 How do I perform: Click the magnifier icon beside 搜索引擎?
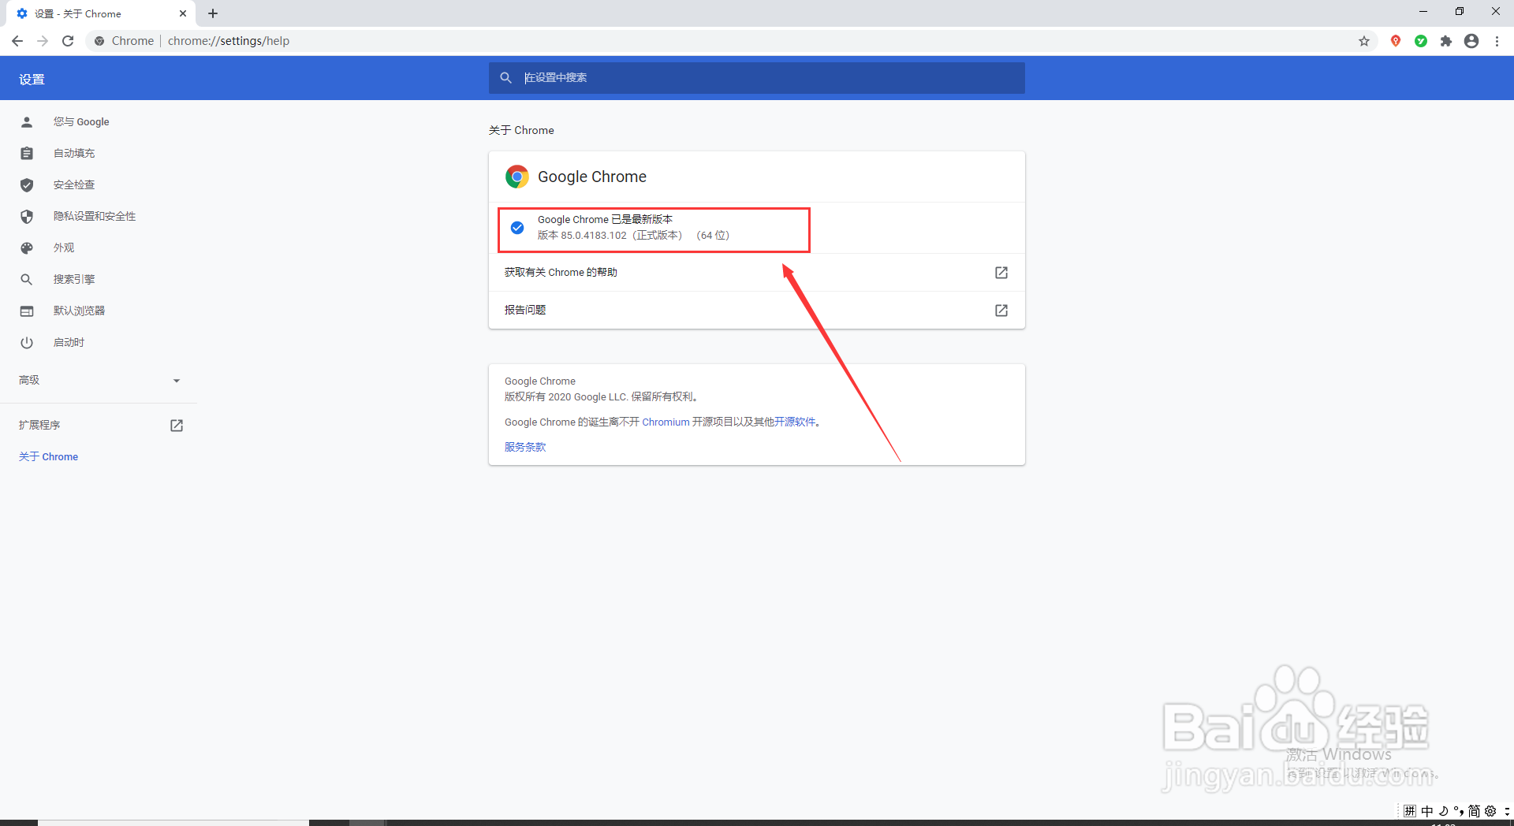pos(27,279)
